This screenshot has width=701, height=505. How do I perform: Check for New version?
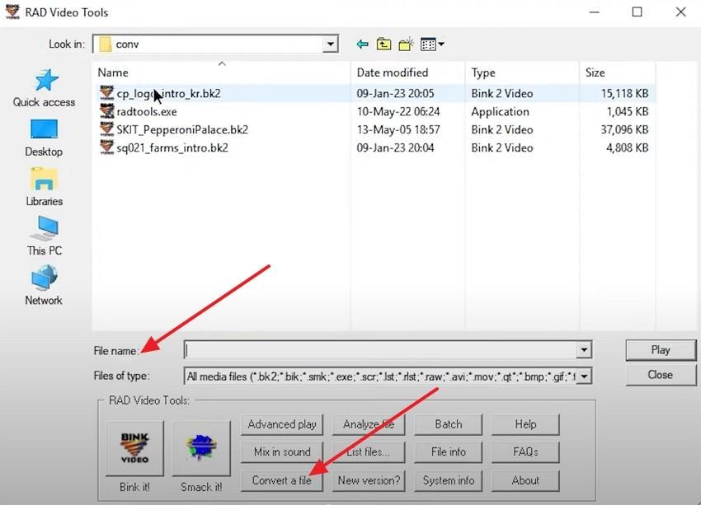[x=369, y=480]
